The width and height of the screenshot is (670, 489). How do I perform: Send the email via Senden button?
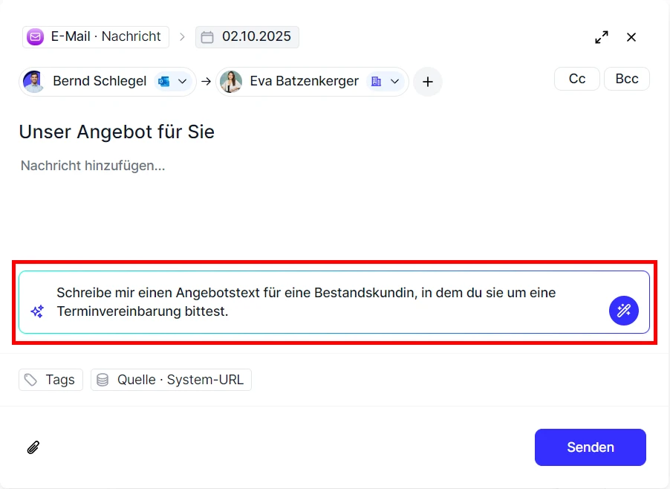click(x=590, y=447)
